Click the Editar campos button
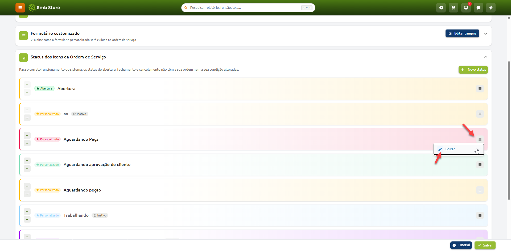This screenshot has width=511, height=251. [462, 33]
